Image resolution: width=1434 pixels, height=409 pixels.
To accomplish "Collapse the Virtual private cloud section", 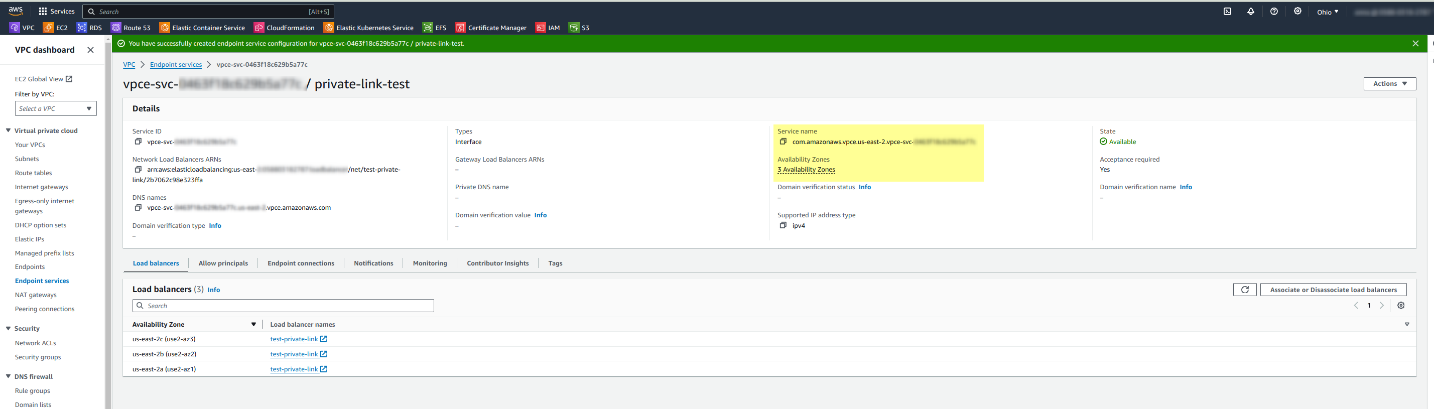I will (9, 131).
